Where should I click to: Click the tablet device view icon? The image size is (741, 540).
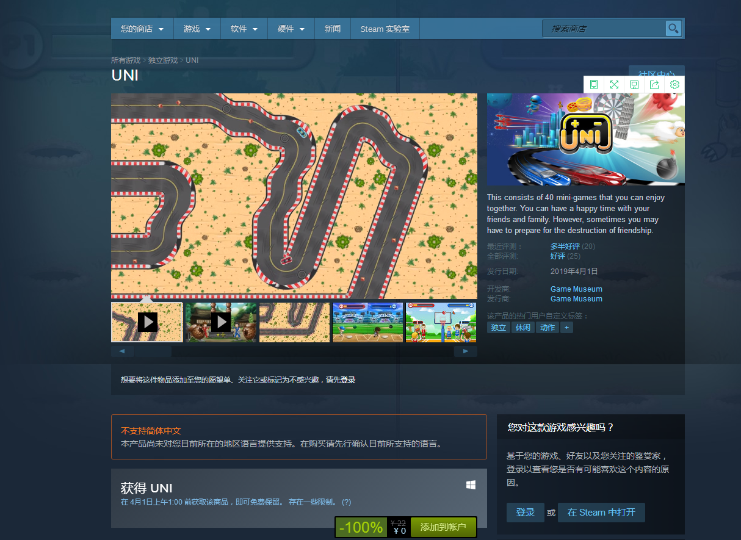pos(594,85)
